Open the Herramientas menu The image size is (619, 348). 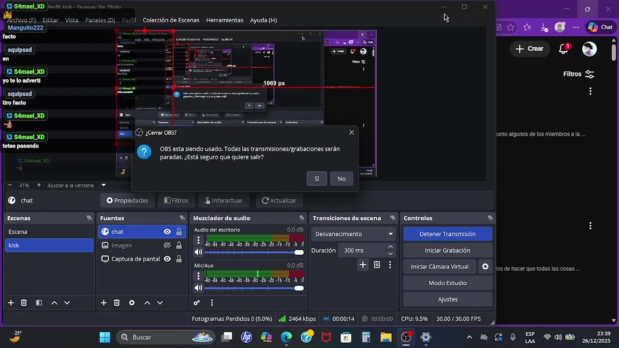click(x=224, y=20)
